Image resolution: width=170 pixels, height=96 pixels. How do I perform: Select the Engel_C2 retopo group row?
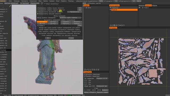(125, 10)
